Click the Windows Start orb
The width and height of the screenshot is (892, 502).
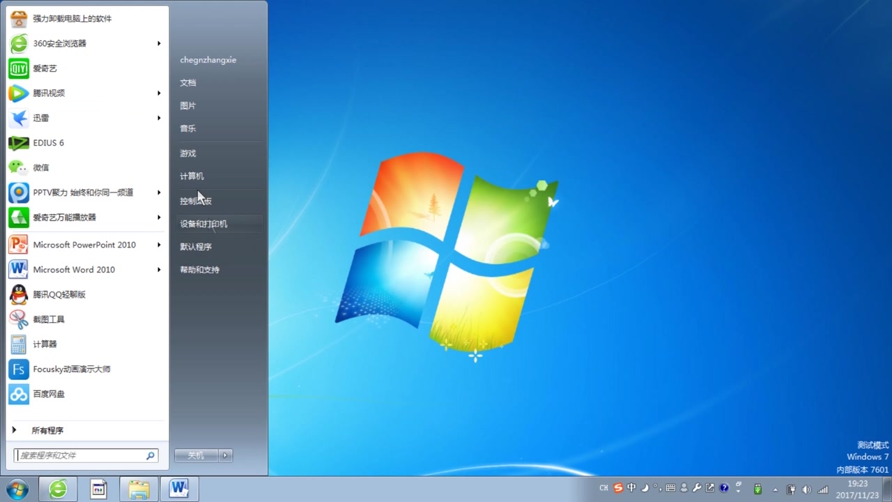tap(17, 489)
